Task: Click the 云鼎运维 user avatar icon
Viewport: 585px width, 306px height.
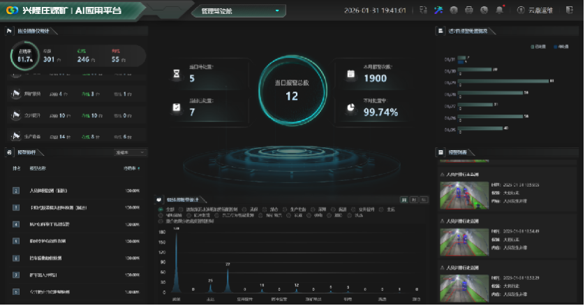Action: click(x=520, y=10)
